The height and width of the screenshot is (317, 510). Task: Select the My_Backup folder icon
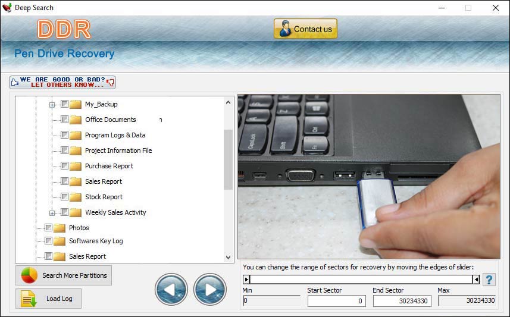tap(76, 104)
